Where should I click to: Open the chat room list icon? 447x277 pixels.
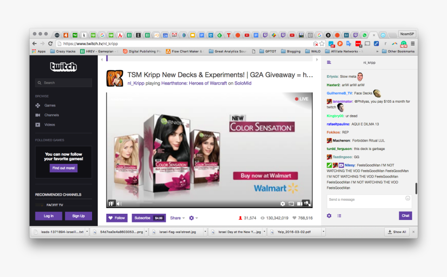coord(328,62)
